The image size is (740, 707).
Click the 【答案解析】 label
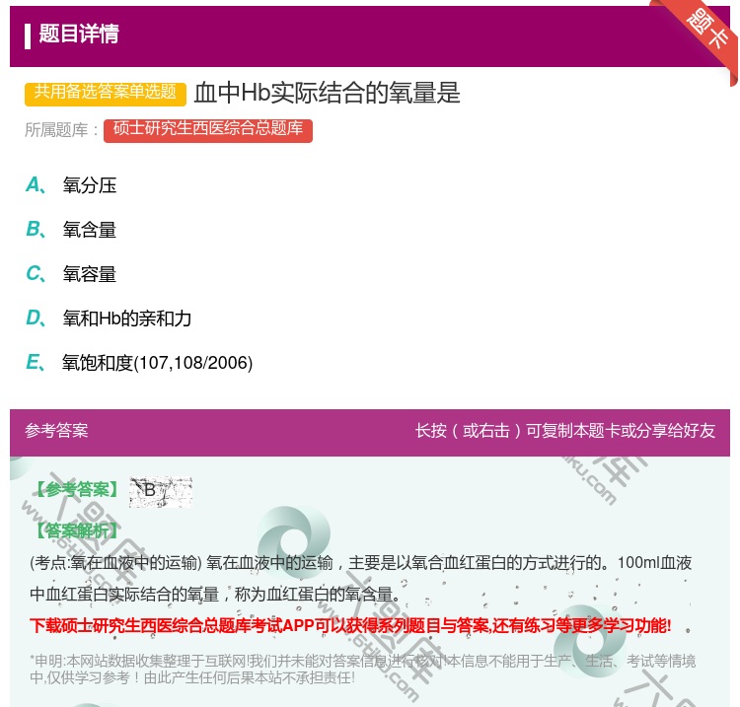(x=78, y=530)
